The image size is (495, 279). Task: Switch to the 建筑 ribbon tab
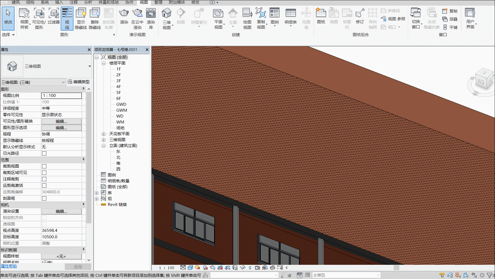tap(16, 2)
